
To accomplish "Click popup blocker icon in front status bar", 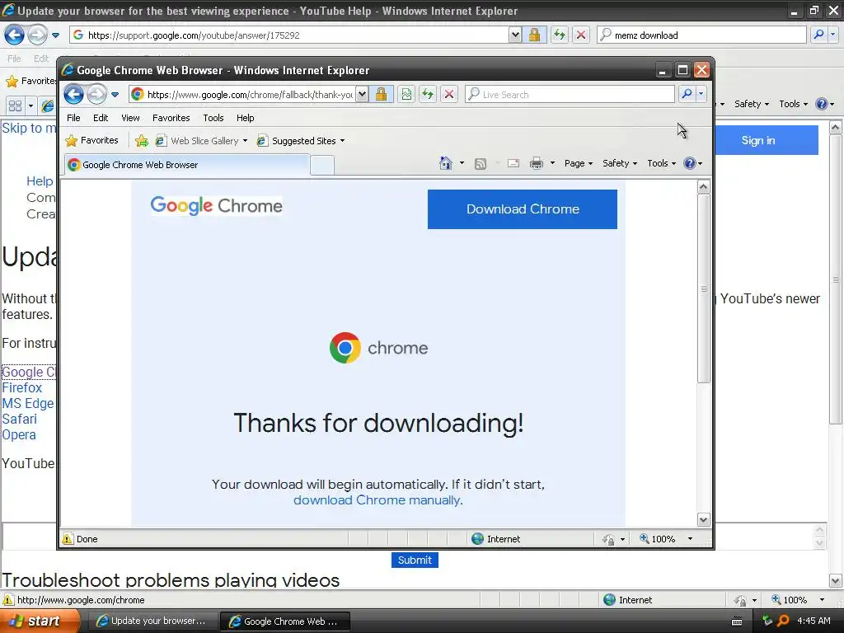I will [608, 539].
